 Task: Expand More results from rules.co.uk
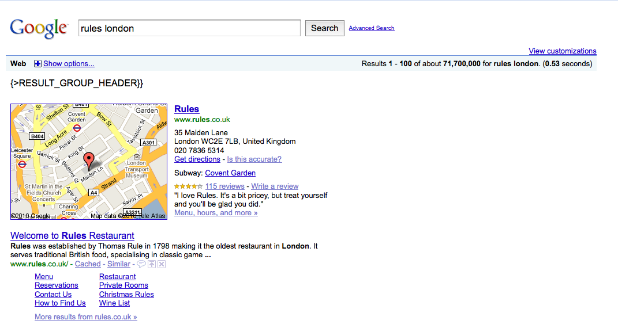[x=86, y=317]
